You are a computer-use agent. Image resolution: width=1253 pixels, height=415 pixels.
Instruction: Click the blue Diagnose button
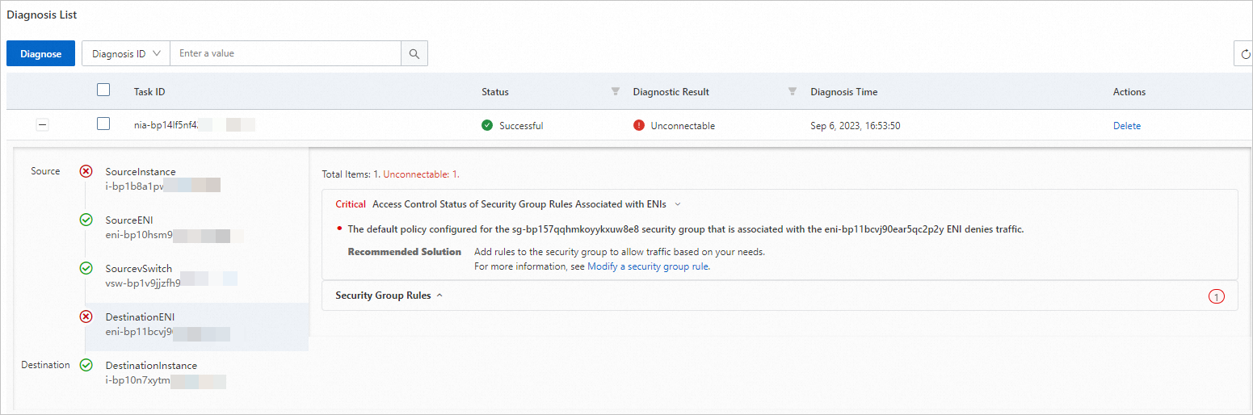pyautogui.click(x=40, y=54)
